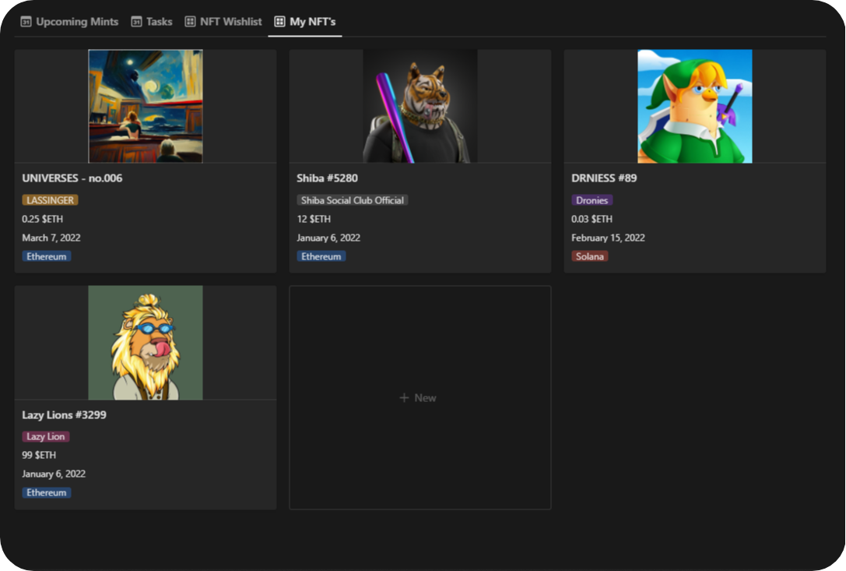Click the UNIVERSES - no.006 title
The width and height of the screenshot is (846, 571).
tap(72, 178)
